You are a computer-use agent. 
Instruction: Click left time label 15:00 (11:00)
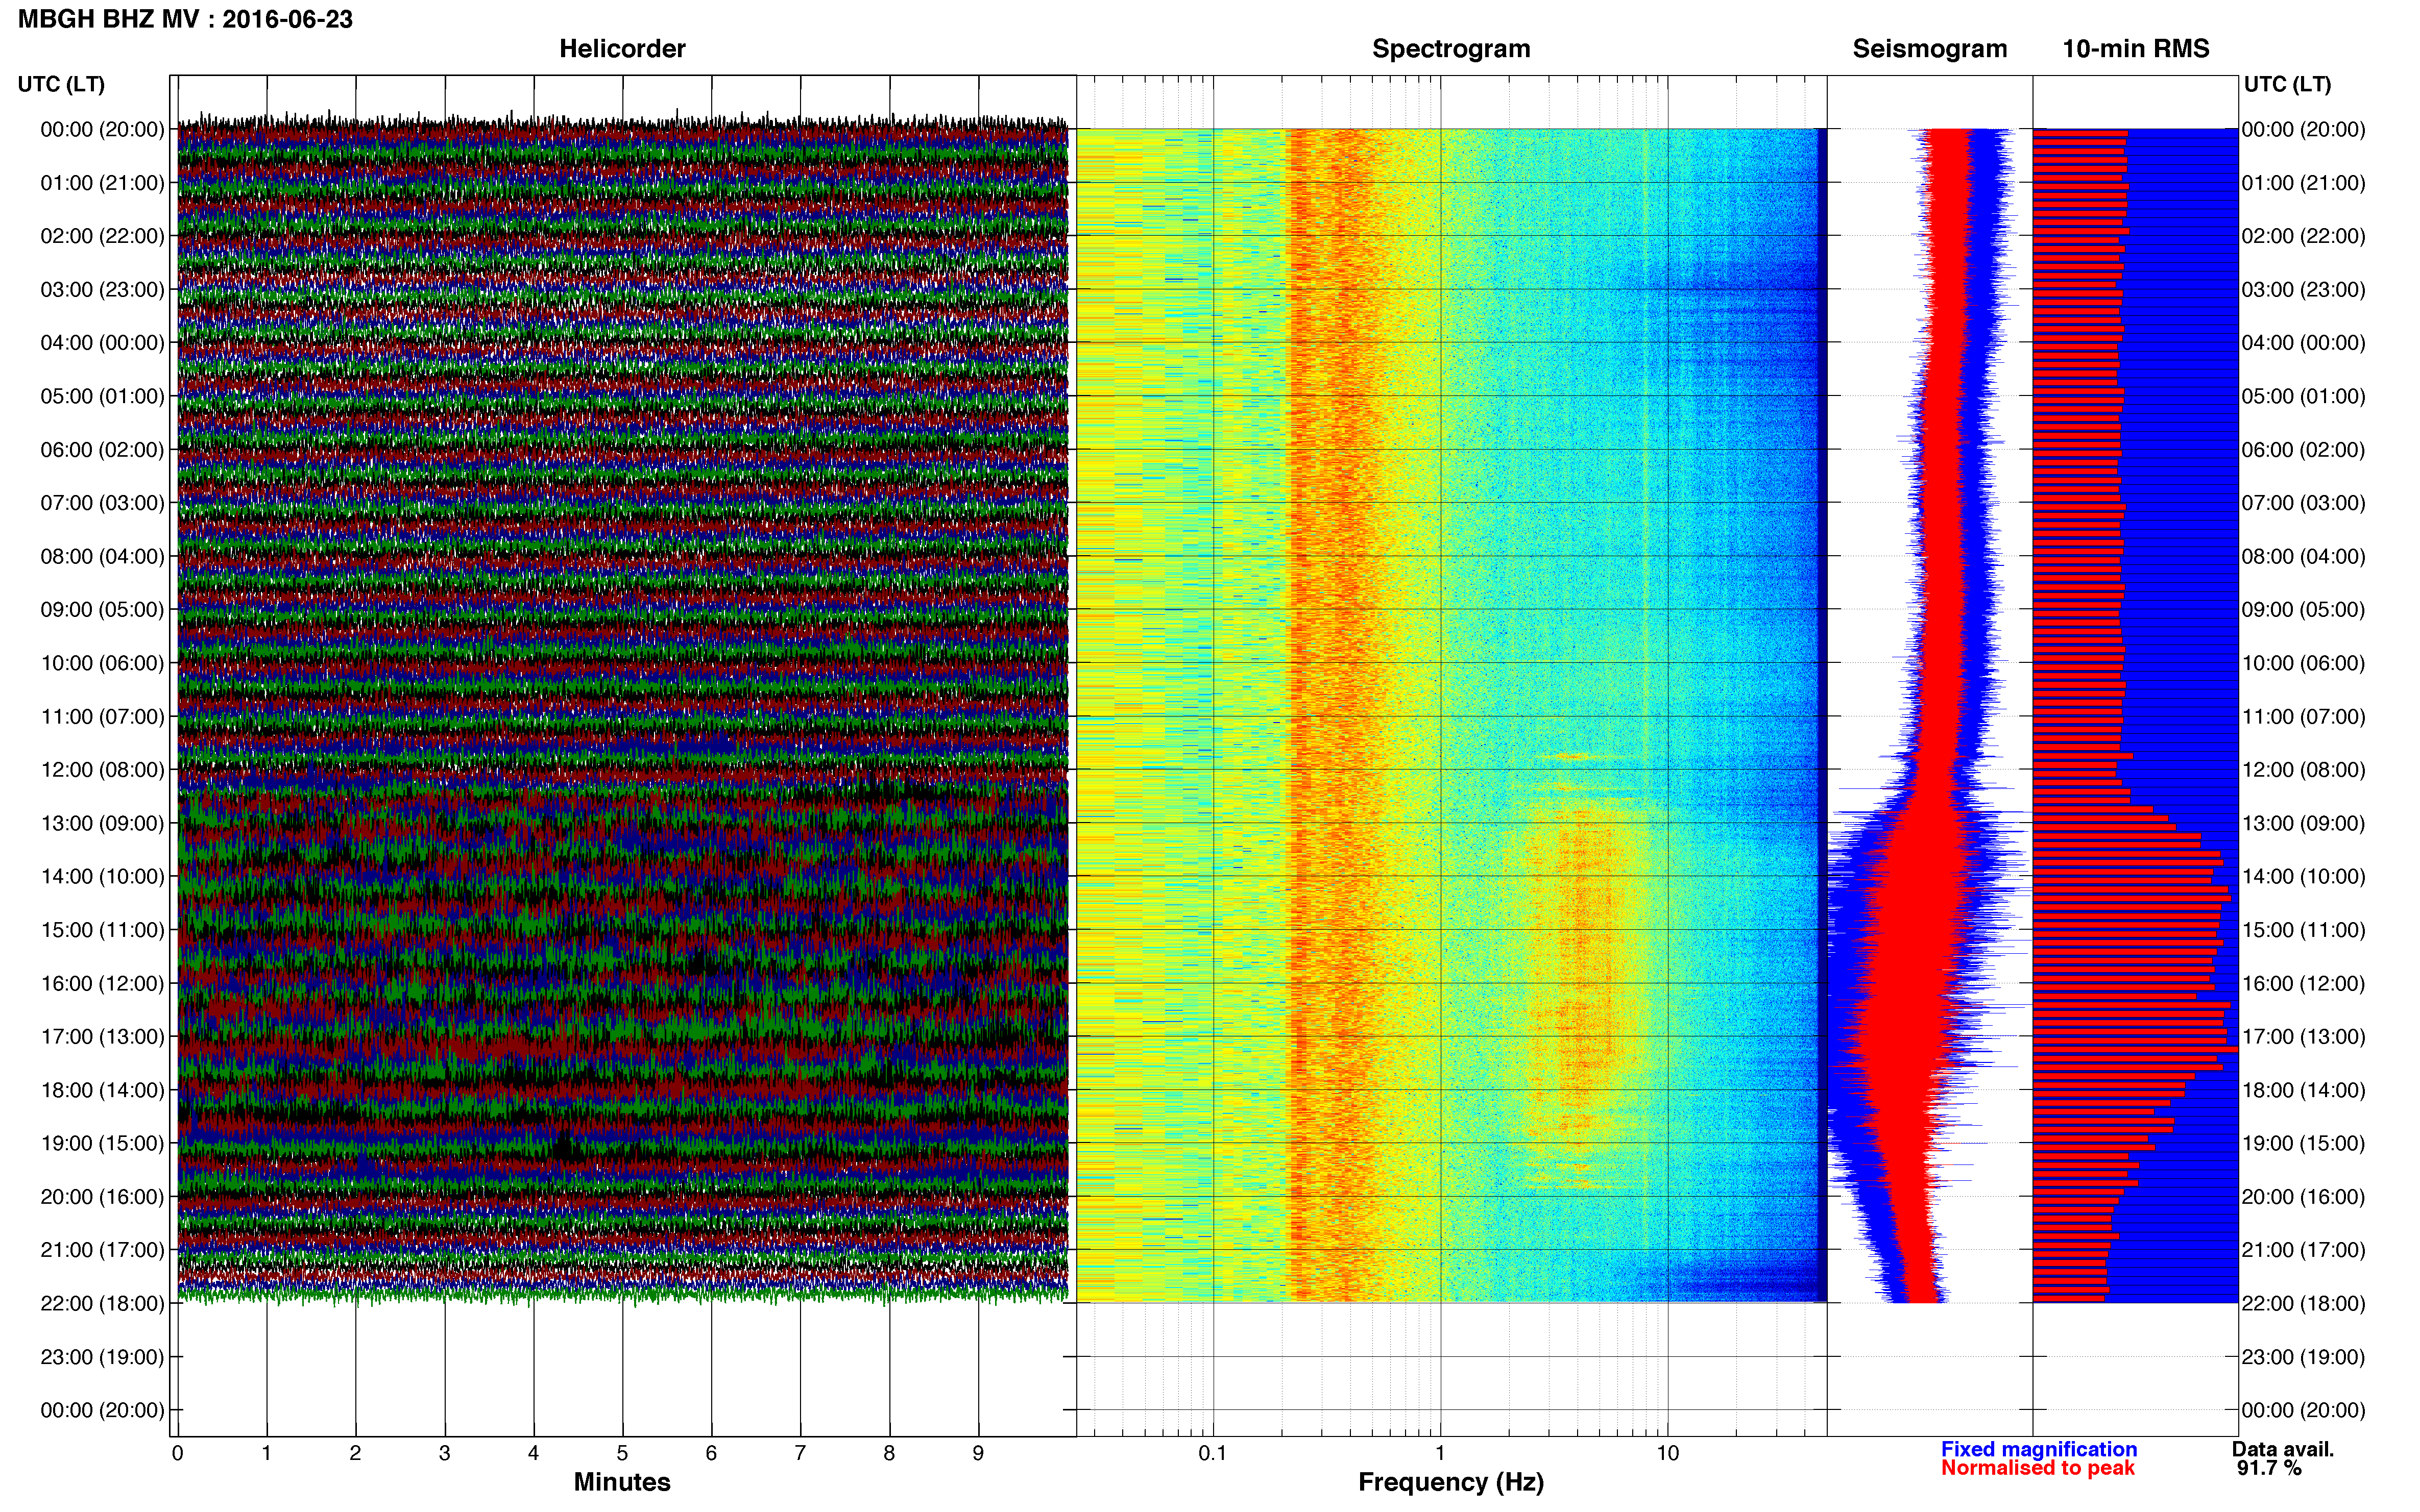point(102,930)
